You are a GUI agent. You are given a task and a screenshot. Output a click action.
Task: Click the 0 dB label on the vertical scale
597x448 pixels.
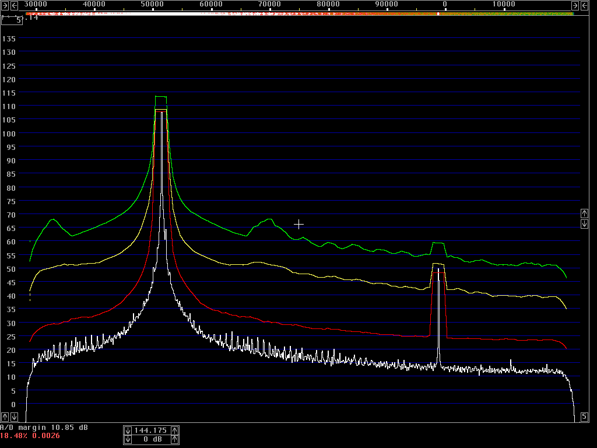[13, 405]
